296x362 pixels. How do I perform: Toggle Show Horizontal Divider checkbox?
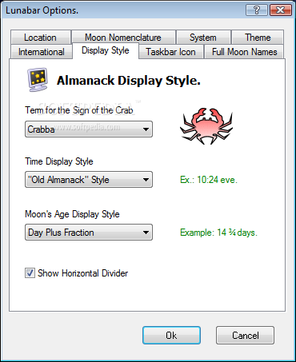30,273
